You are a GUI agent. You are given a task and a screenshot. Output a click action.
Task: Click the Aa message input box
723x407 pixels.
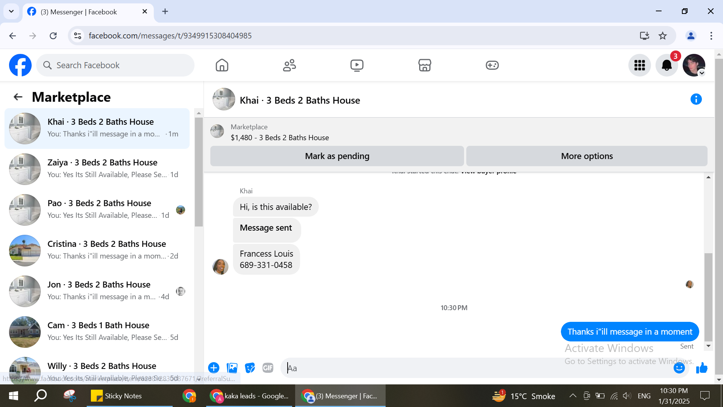477,368
